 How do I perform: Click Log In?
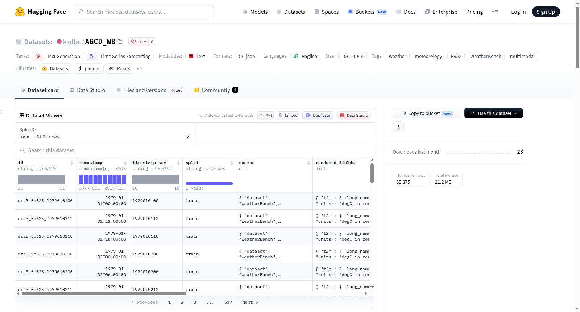coord(518,12)
